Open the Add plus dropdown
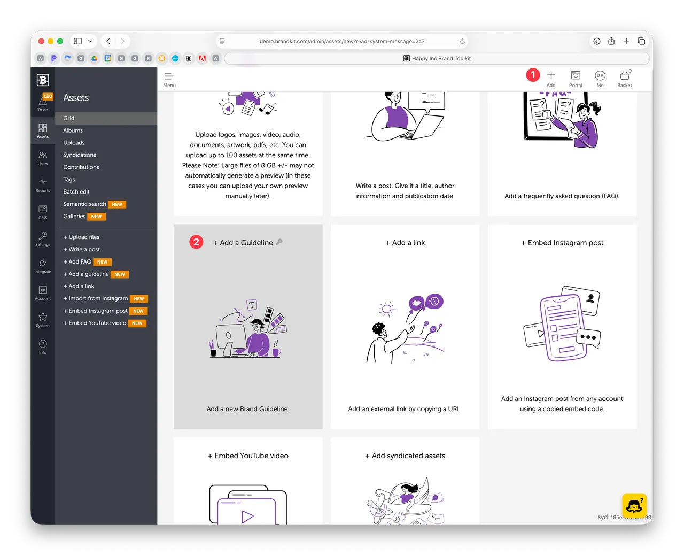The height and width of the screenshot is (555, 684). (x=551, y=78)
